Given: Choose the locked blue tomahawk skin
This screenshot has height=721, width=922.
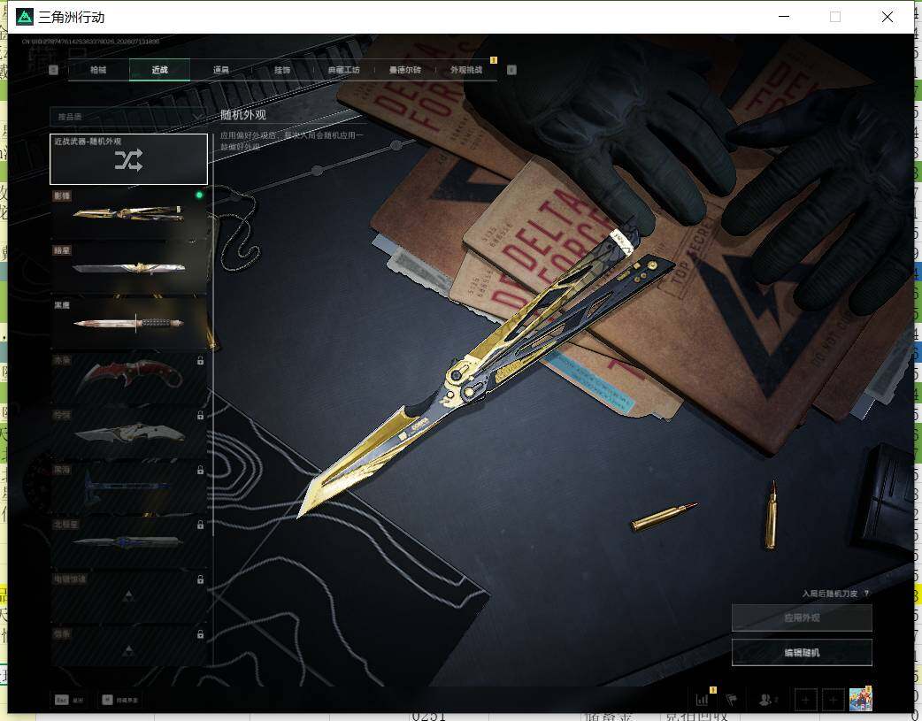Looking at the screenshot, I should pos(129,487).
